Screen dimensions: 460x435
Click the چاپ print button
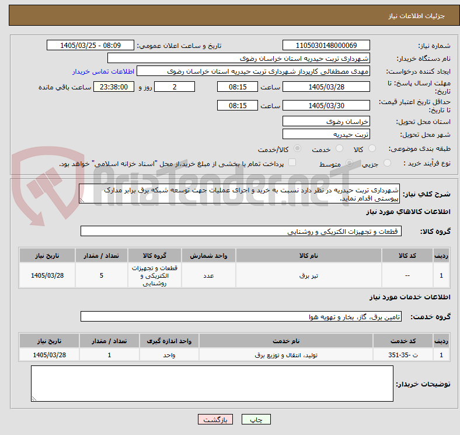point(256,419)
